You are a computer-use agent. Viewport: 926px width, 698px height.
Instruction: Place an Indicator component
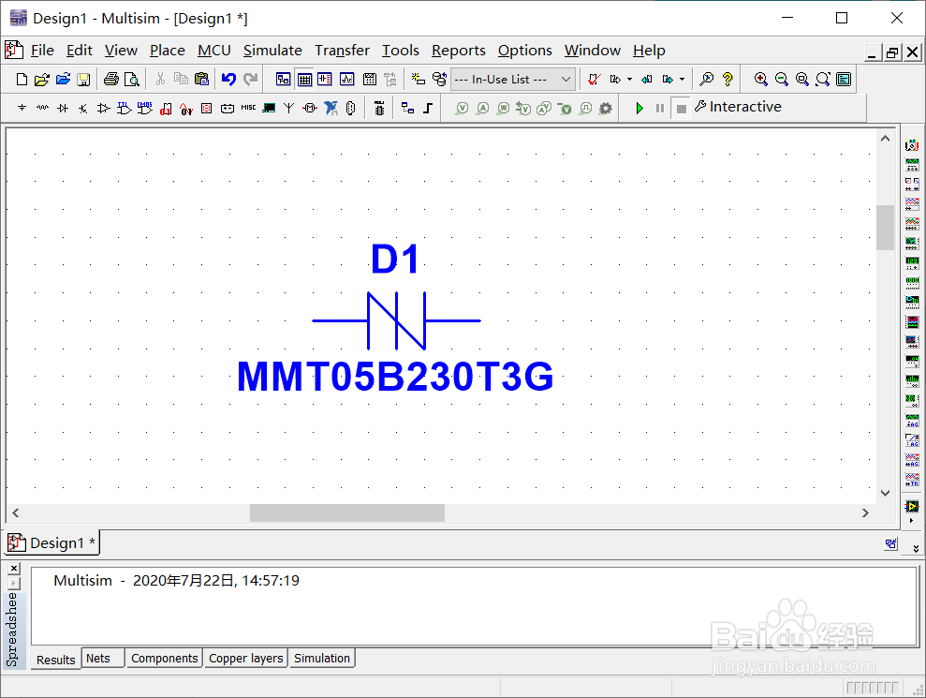[x=207, y=108]
